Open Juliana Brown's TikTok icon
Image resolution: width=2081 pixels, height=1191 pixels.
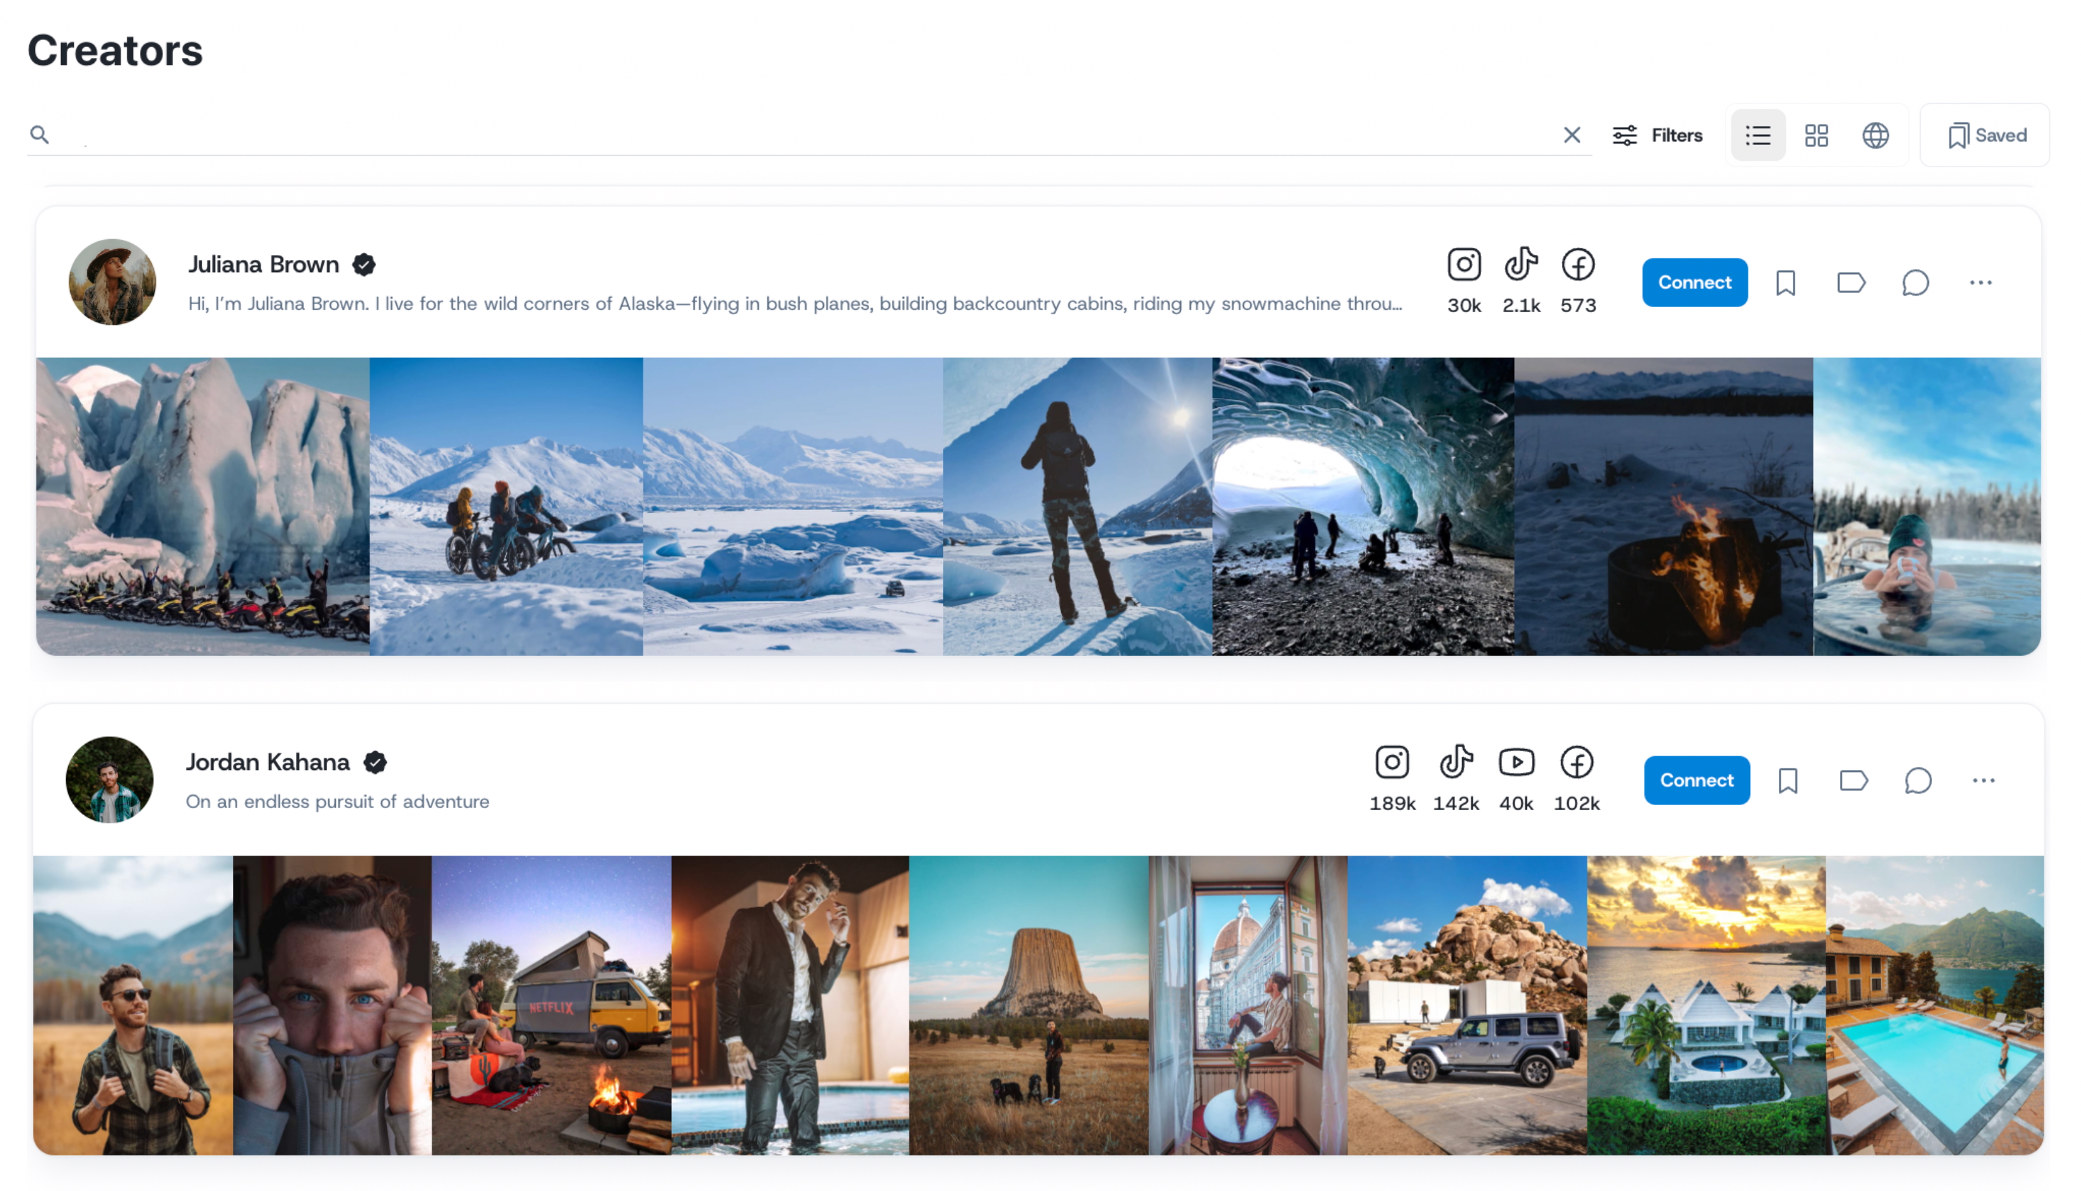(x=1521, y=265)
